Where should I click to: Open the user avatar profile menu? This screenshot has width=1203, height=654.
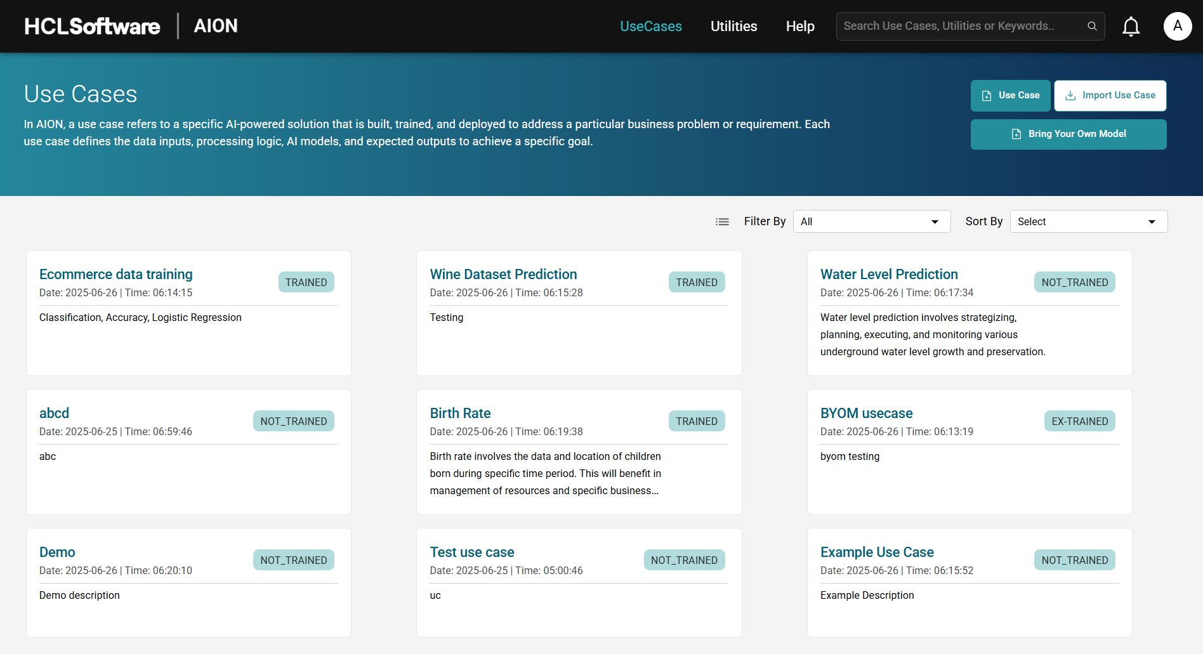coord(1178,27)
